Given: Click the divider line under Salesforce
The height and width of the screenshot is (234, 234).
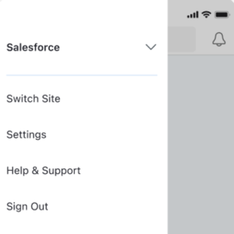Looking at the screenshot, I should click(x=82, y=75).
